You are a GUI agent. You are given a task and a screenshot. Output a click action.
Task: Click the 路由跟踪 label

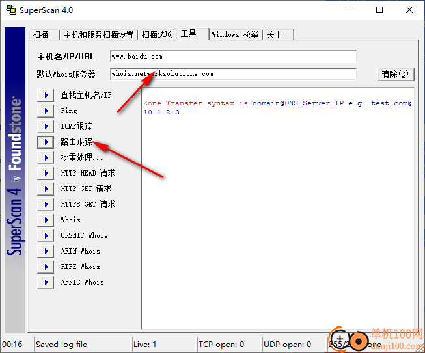(76, 142)
